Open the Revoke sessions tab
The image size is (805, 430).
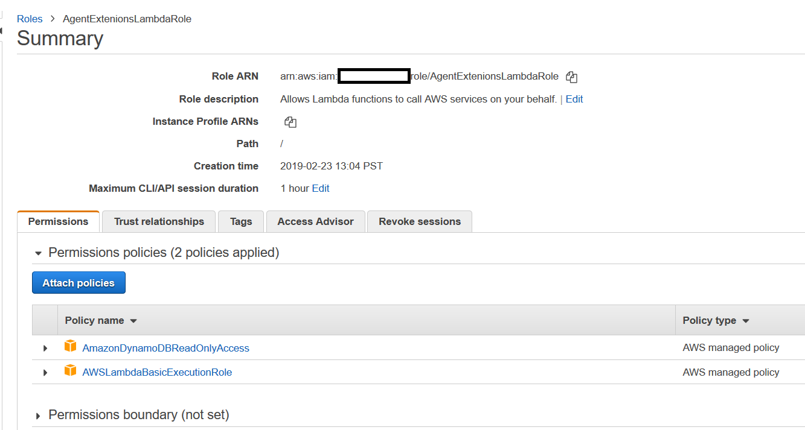(420, 221)
